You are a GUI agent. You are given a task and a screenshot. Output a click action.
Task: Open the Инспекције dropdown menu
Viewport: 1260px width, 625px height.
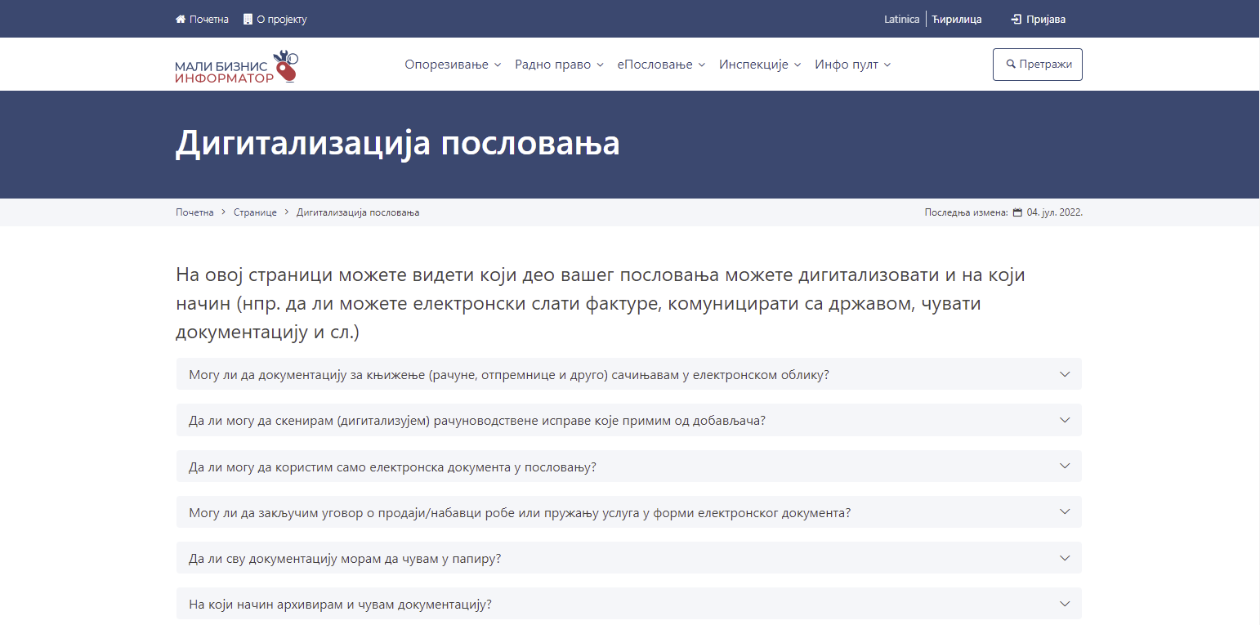(x=760, y=65)
